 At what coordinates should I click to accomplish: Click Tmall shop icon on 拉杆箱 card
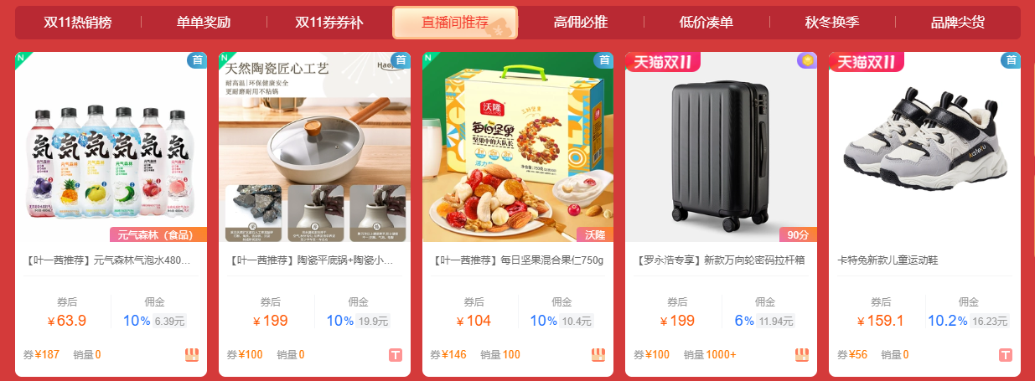pyautogui.click(x=802, y=354)
